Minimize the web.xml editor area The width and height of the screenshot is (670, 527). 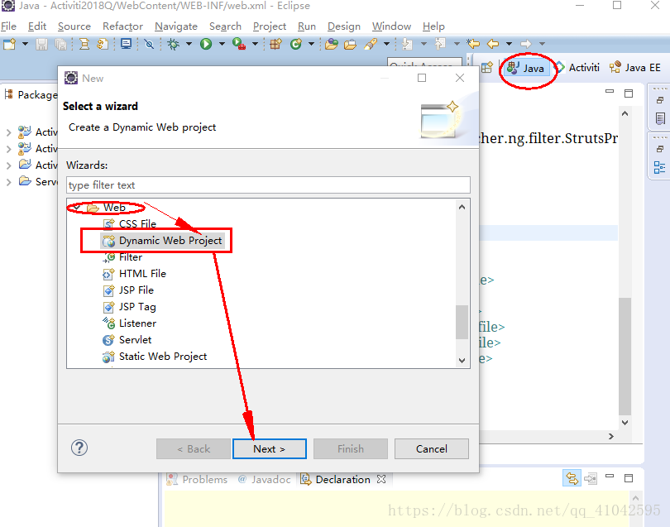coord(610,92)
